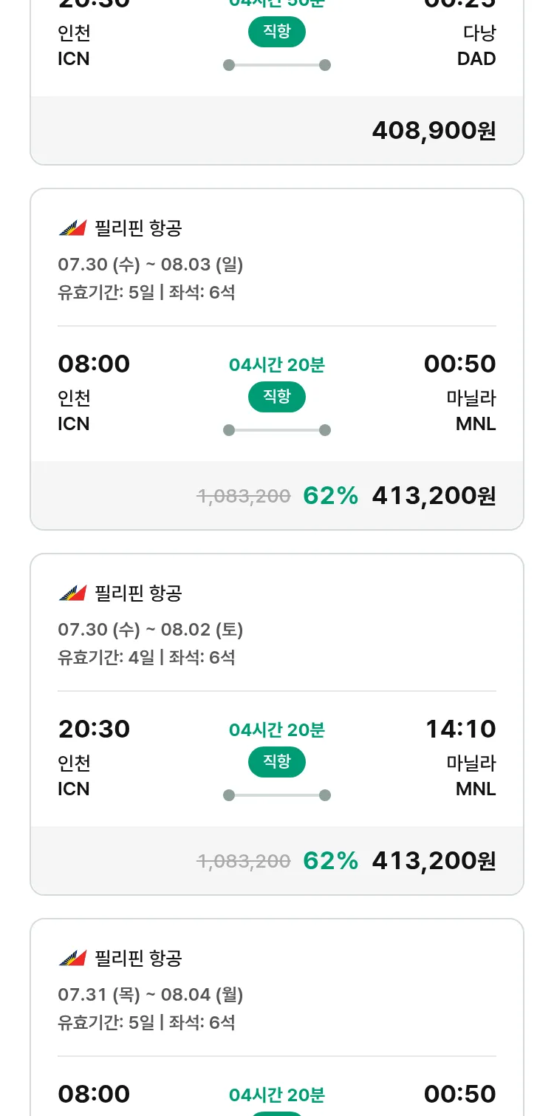The height and width of the screenshot is (1116, 554).
Task: Select 413,200원 fare for 07.30–08.03 trip
Action: [434, 496]
